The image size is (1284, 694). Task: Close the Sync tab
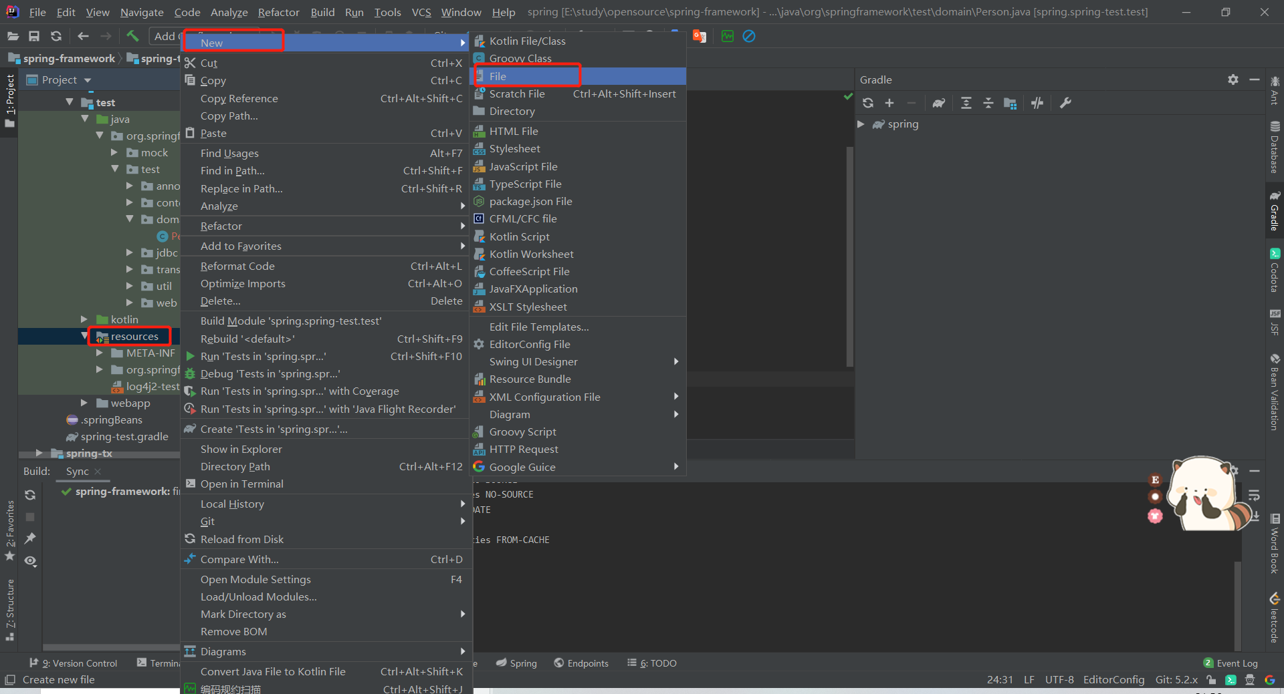[98, 472]
